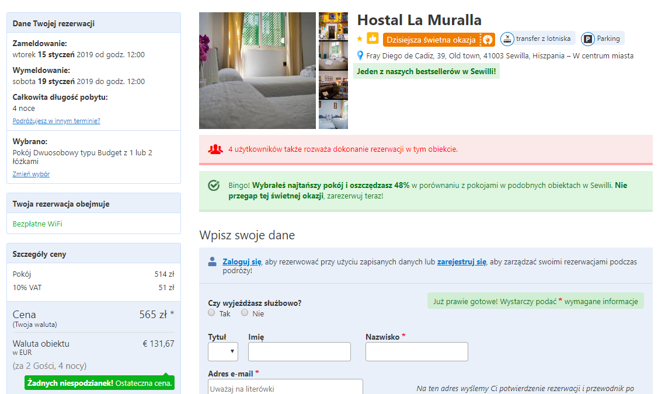Click the 514 zł room price
The image size is (658, 394).
tap(165, 274)
